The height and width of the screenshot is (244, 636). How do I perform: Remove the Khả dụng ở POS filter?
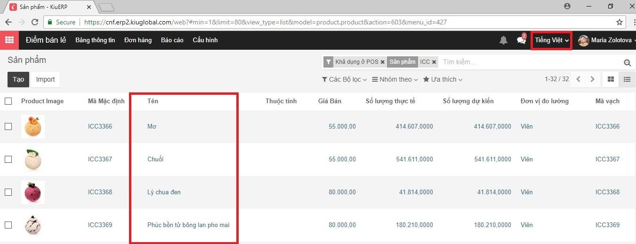pos(383,62)
